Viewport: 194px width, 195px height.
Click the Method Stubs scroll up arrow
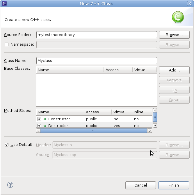(x=155, y=110)
